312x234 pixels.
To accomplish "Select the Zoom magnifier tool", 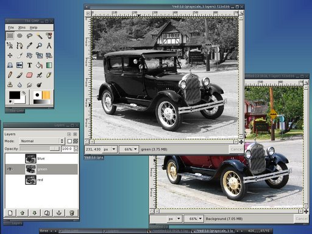I will pos(39,46).
